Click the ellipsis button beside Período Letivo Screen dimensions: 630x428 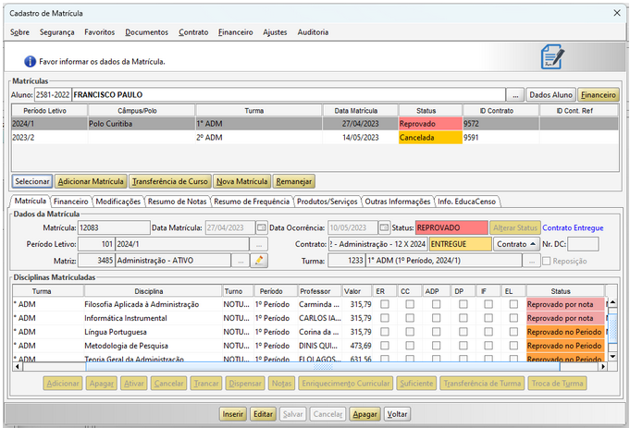point(259,244)
